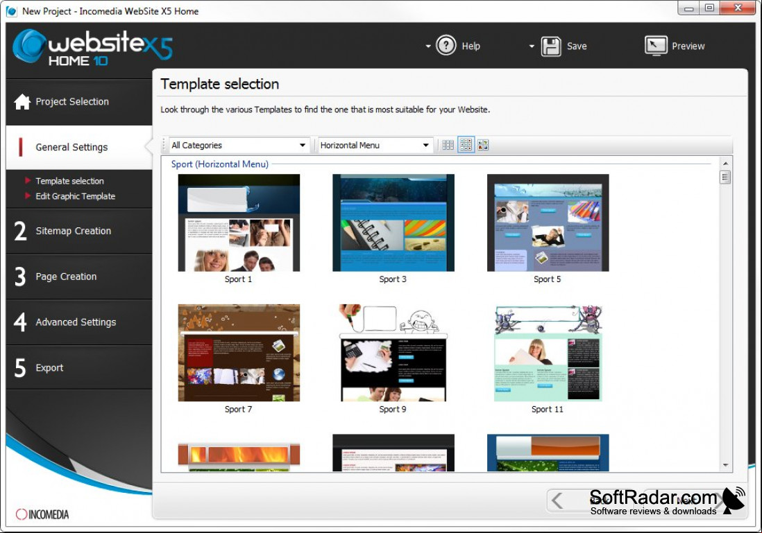Select the Sport 5 template thumbnail

point(548,222)
